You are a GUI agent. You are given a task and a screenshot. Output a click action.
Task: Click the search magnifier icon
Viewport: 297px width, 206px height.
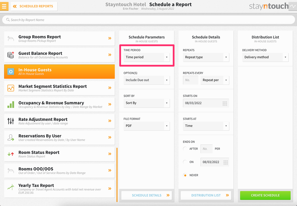pos(8,20)
